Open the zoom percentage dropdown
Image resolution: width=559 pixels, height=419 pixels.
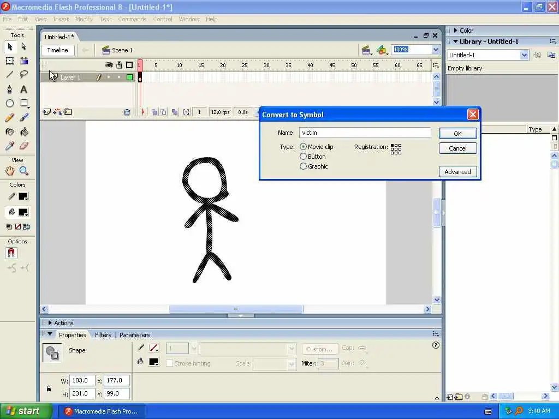pos(436,50)
